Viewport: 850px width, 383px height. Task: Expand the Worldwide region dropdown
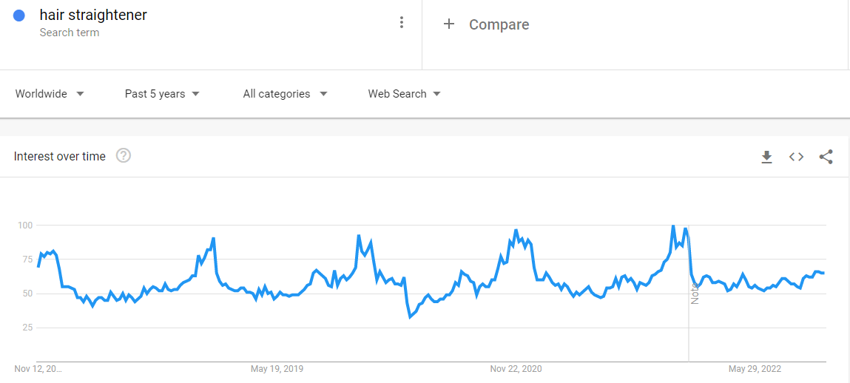pyautogui.click(x=50, y=94)
